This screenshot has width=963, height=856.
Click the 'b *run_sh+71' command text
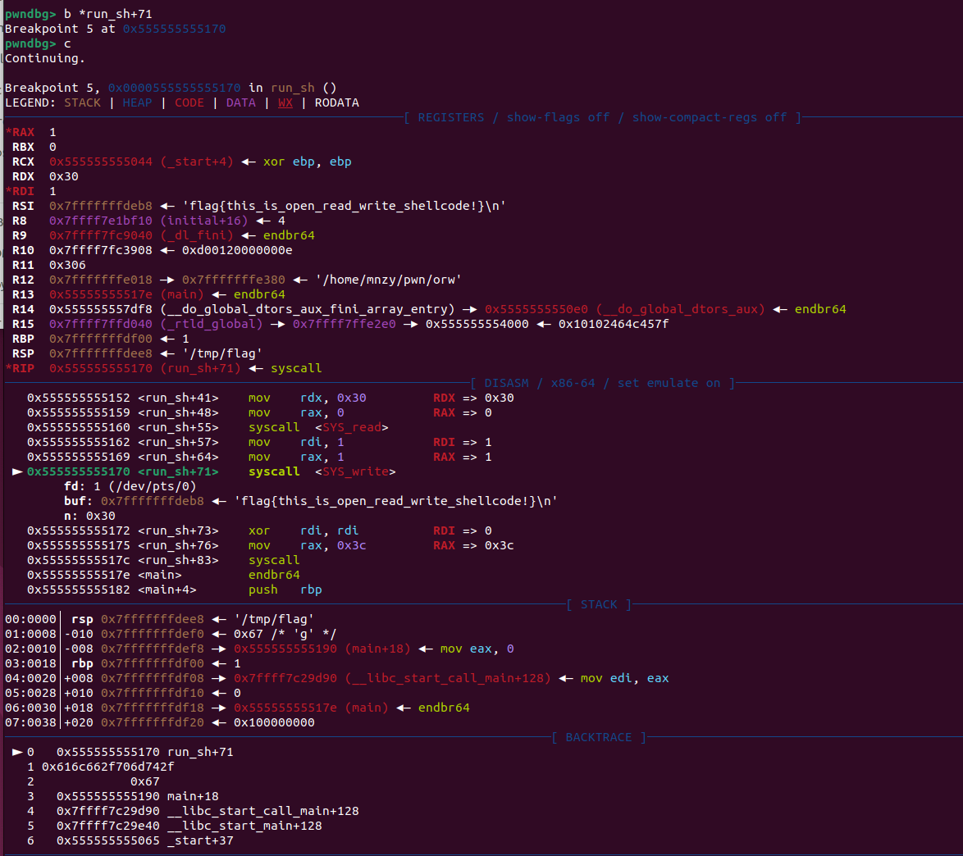coord(108,13)
